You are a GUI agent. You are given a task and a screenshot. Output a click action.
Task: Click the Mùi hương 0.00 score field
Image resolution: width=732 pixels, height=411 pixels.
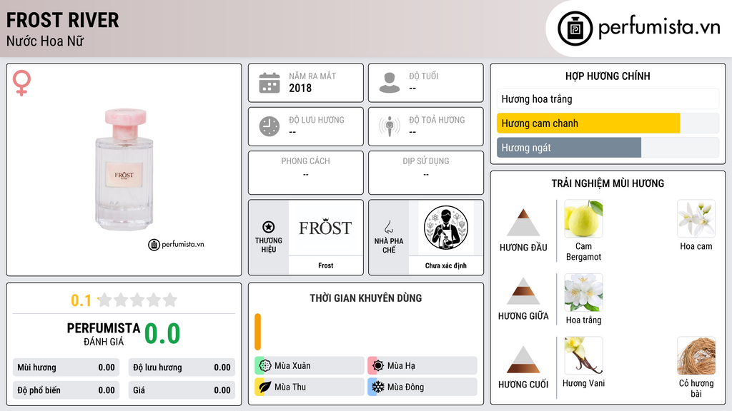pos(66,367)
